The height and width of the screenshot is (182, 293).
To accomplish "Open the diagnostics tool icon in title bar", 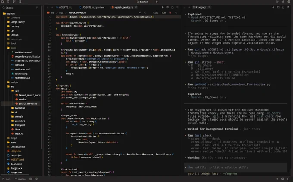I will [x=283, y=2].
